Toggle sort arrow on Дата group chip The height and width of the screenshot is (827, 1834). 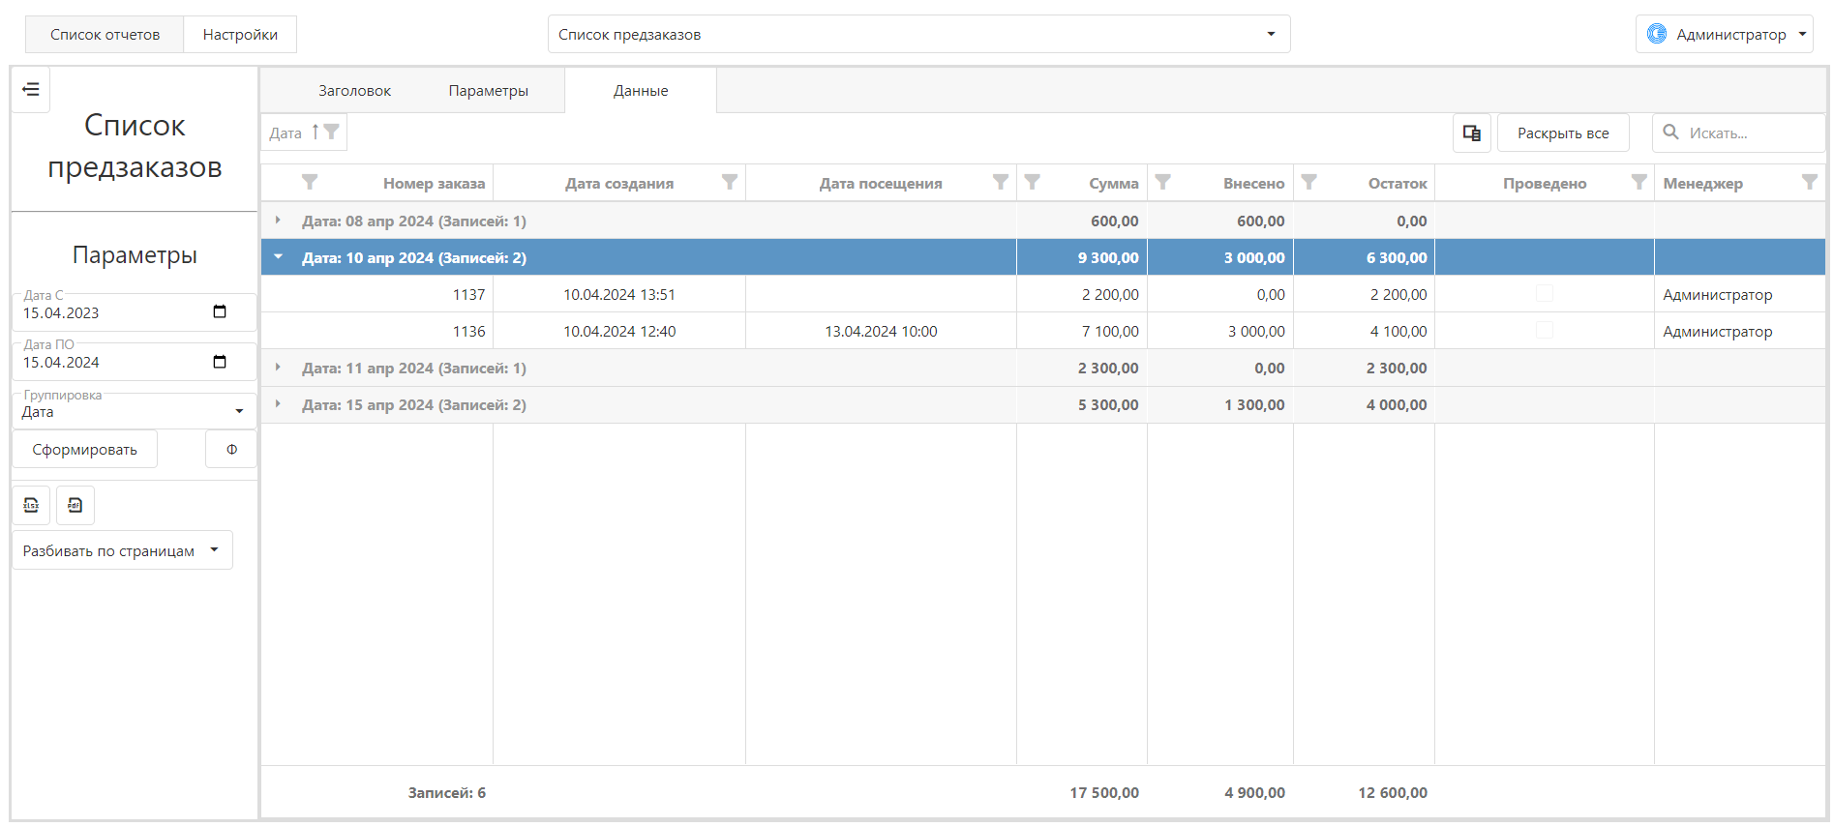(315, 133)
